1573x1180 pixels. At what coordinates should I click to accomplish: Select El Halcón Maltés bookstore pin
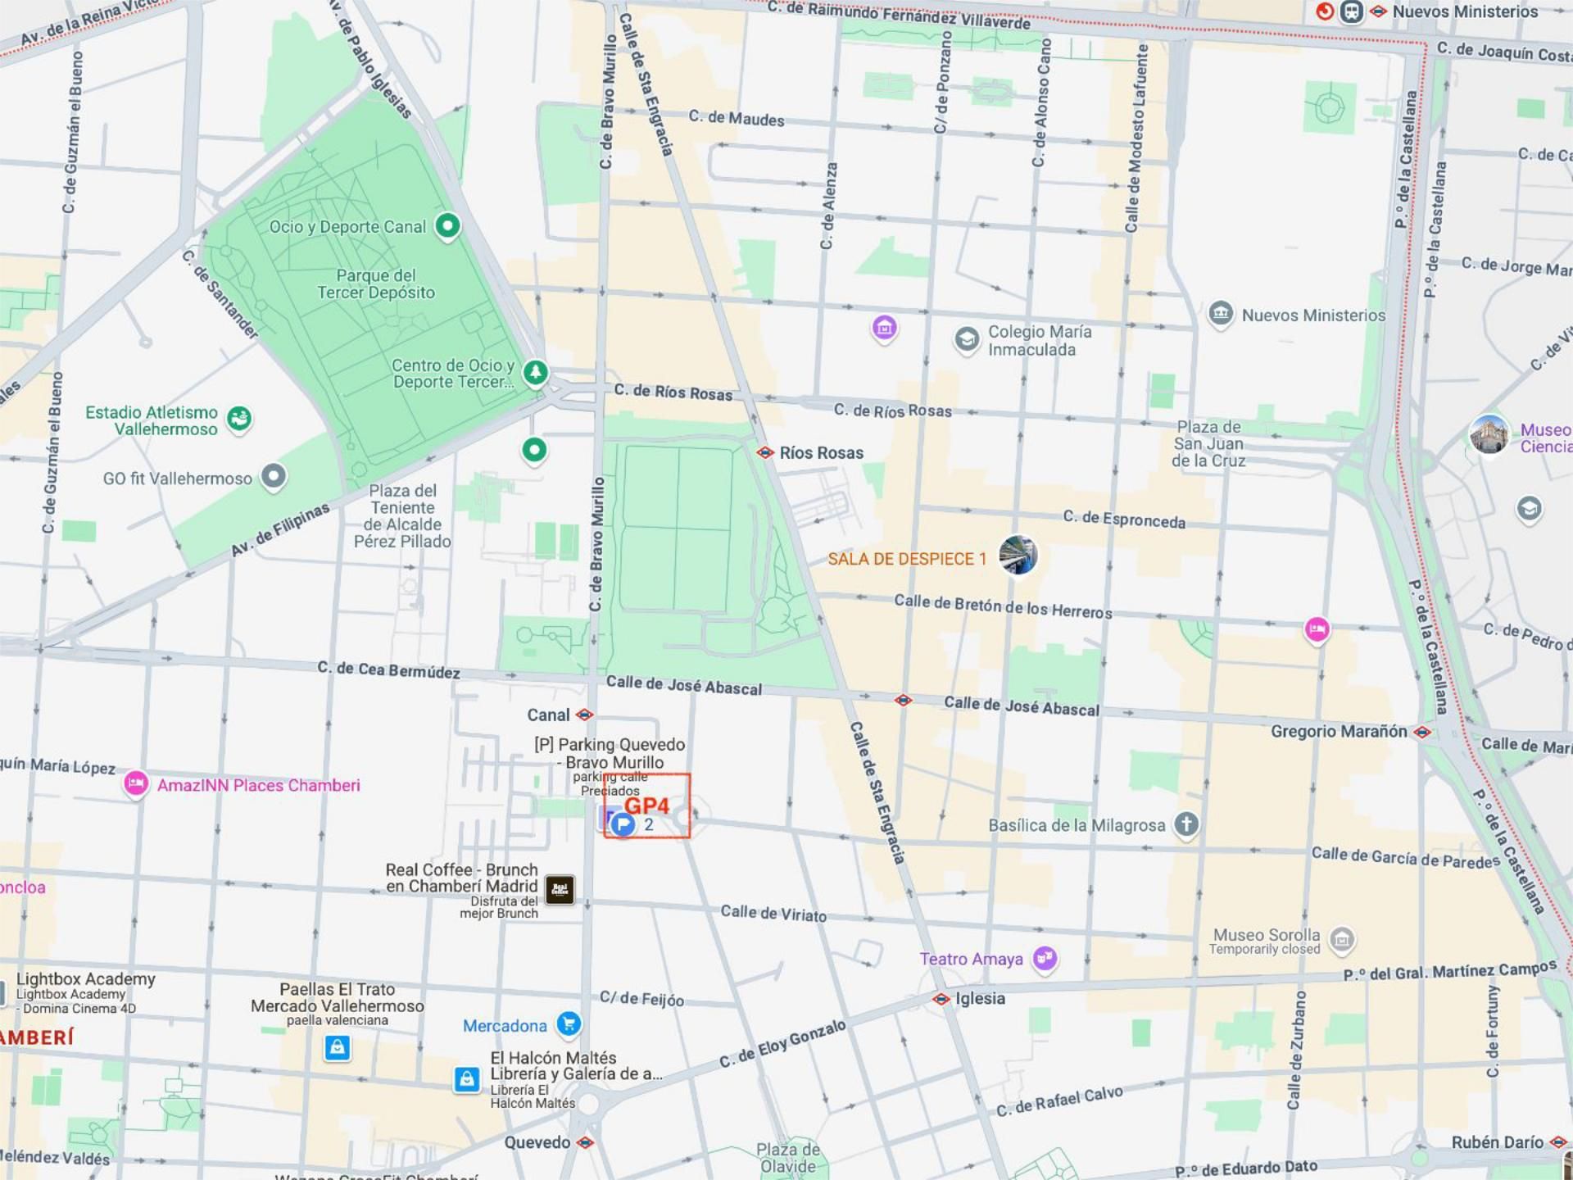466,1079
